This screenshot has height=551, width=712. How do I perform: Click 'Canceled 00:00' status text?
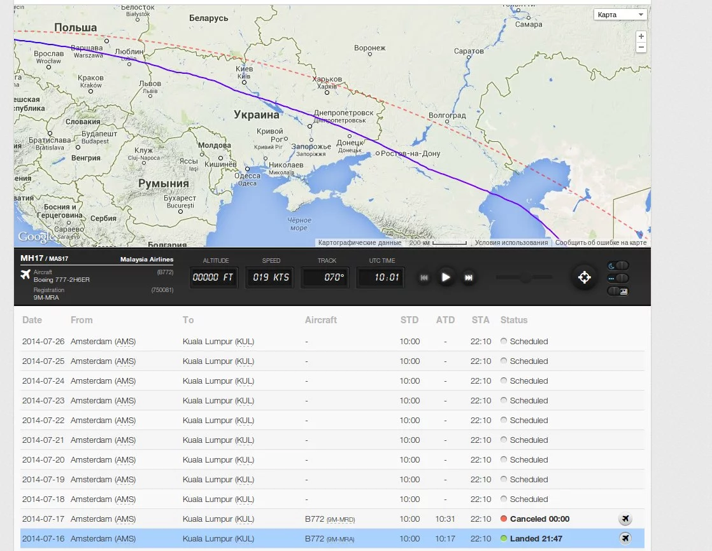click(539, 519)
